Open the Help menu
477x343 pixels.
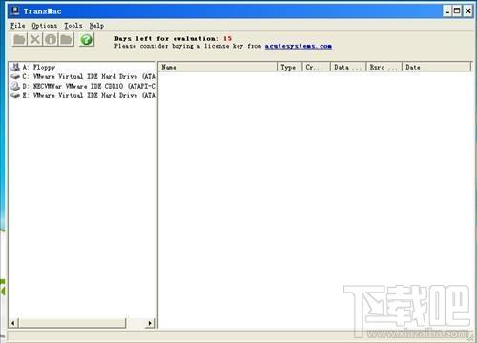point(96,26)
